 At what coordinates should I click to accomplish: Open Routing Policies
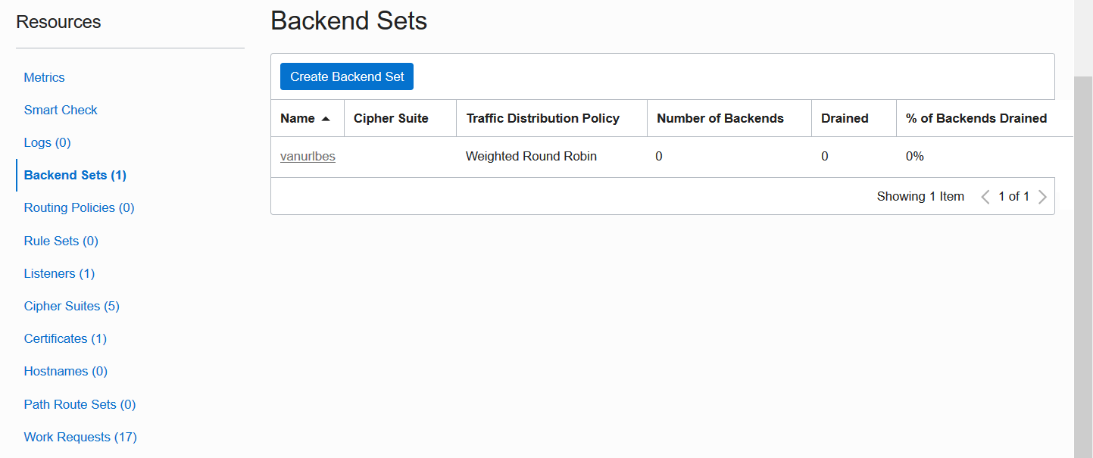pos(79,207)
